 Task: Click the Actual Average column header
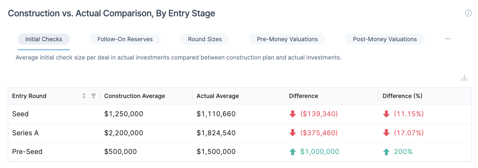(218, 96)
